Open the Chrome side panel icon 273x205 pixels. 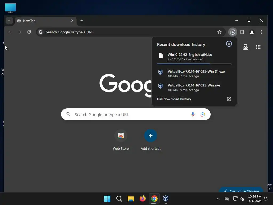[x=242, y=32]
